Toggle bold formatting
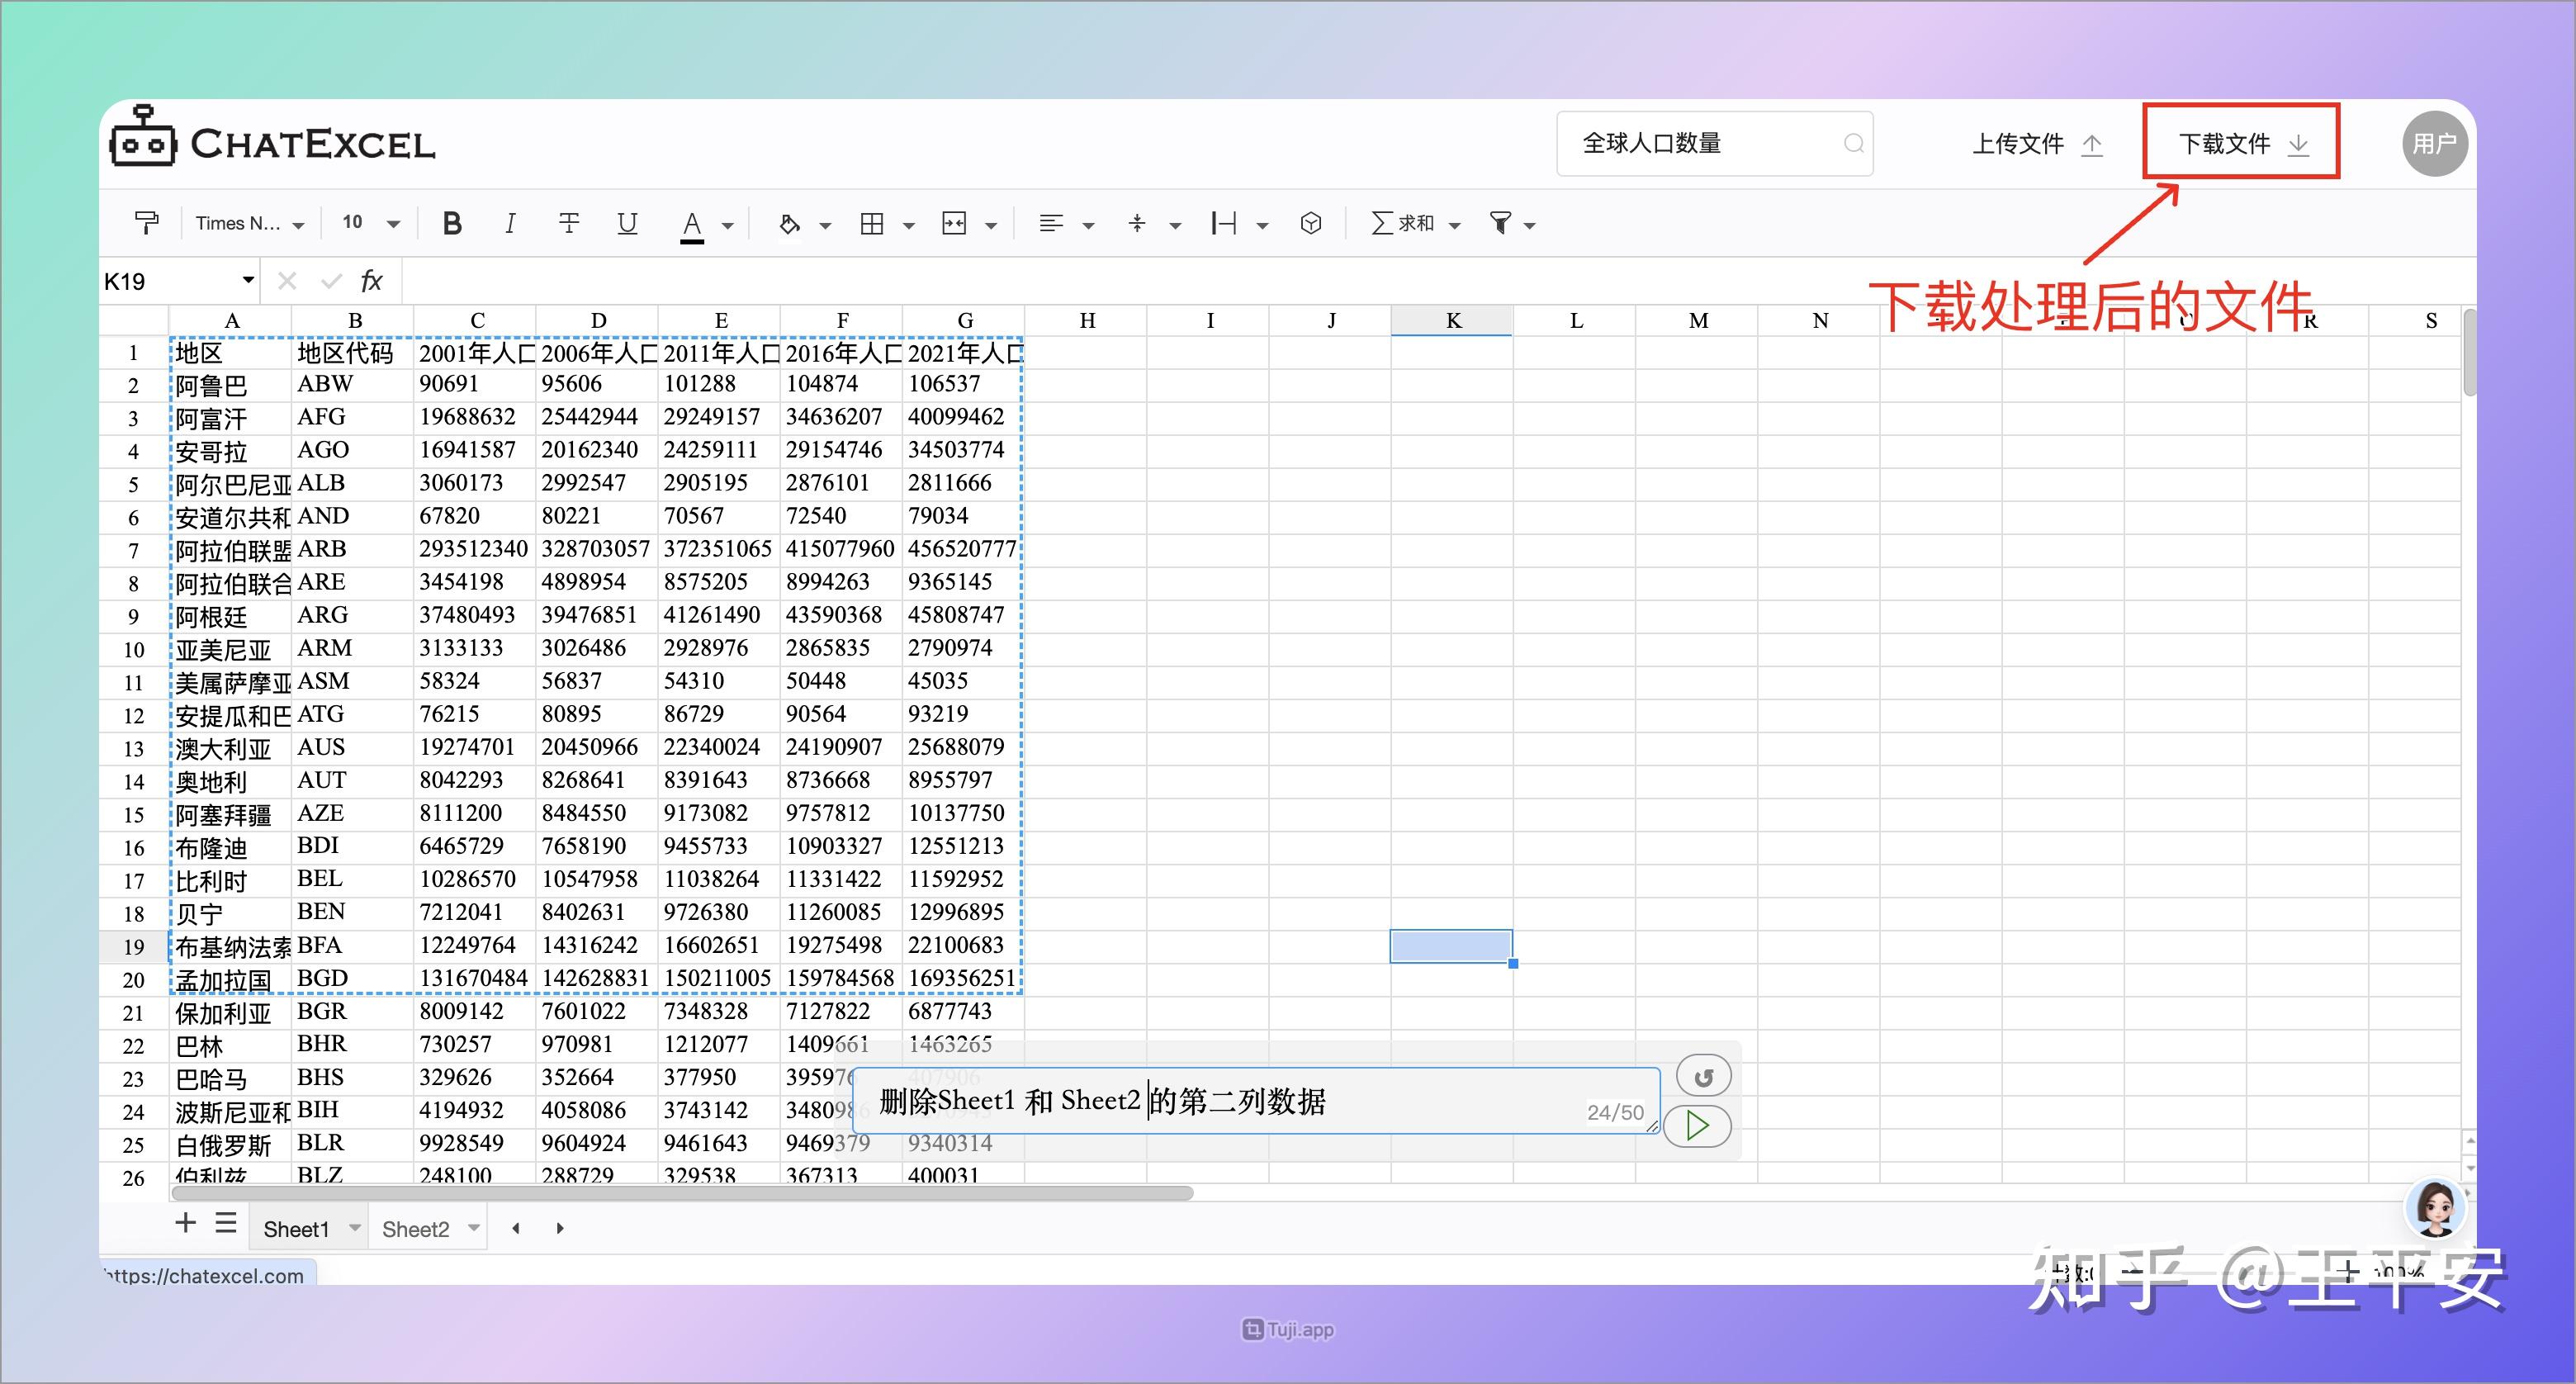 [x=452, y=222]
